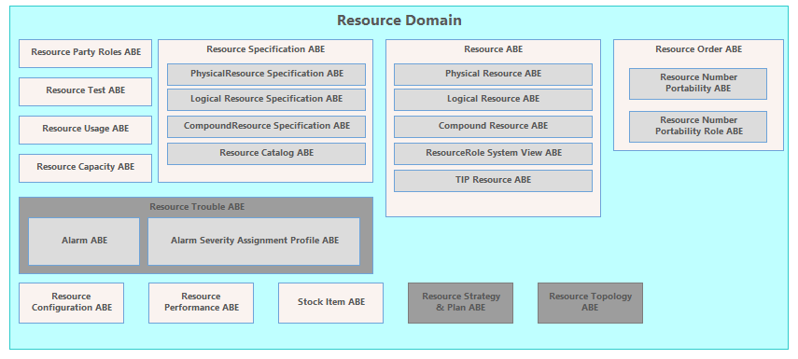
Task: Select Logical Resource Specification ABE
Action: pyautogui.click(x=266, y=100)
